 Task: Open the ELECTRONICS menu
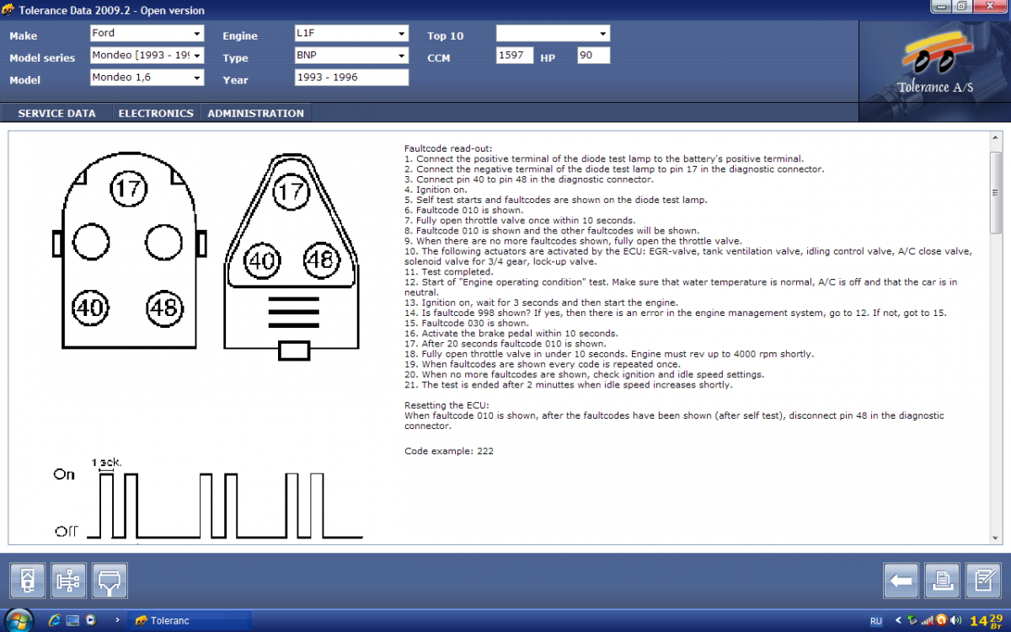click(156, 113)
